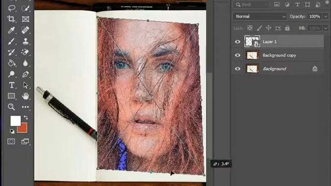The width and height of the screenshot is (331, 186).
Task: Select the Quick Selection tool
Action: click(25, 8)
